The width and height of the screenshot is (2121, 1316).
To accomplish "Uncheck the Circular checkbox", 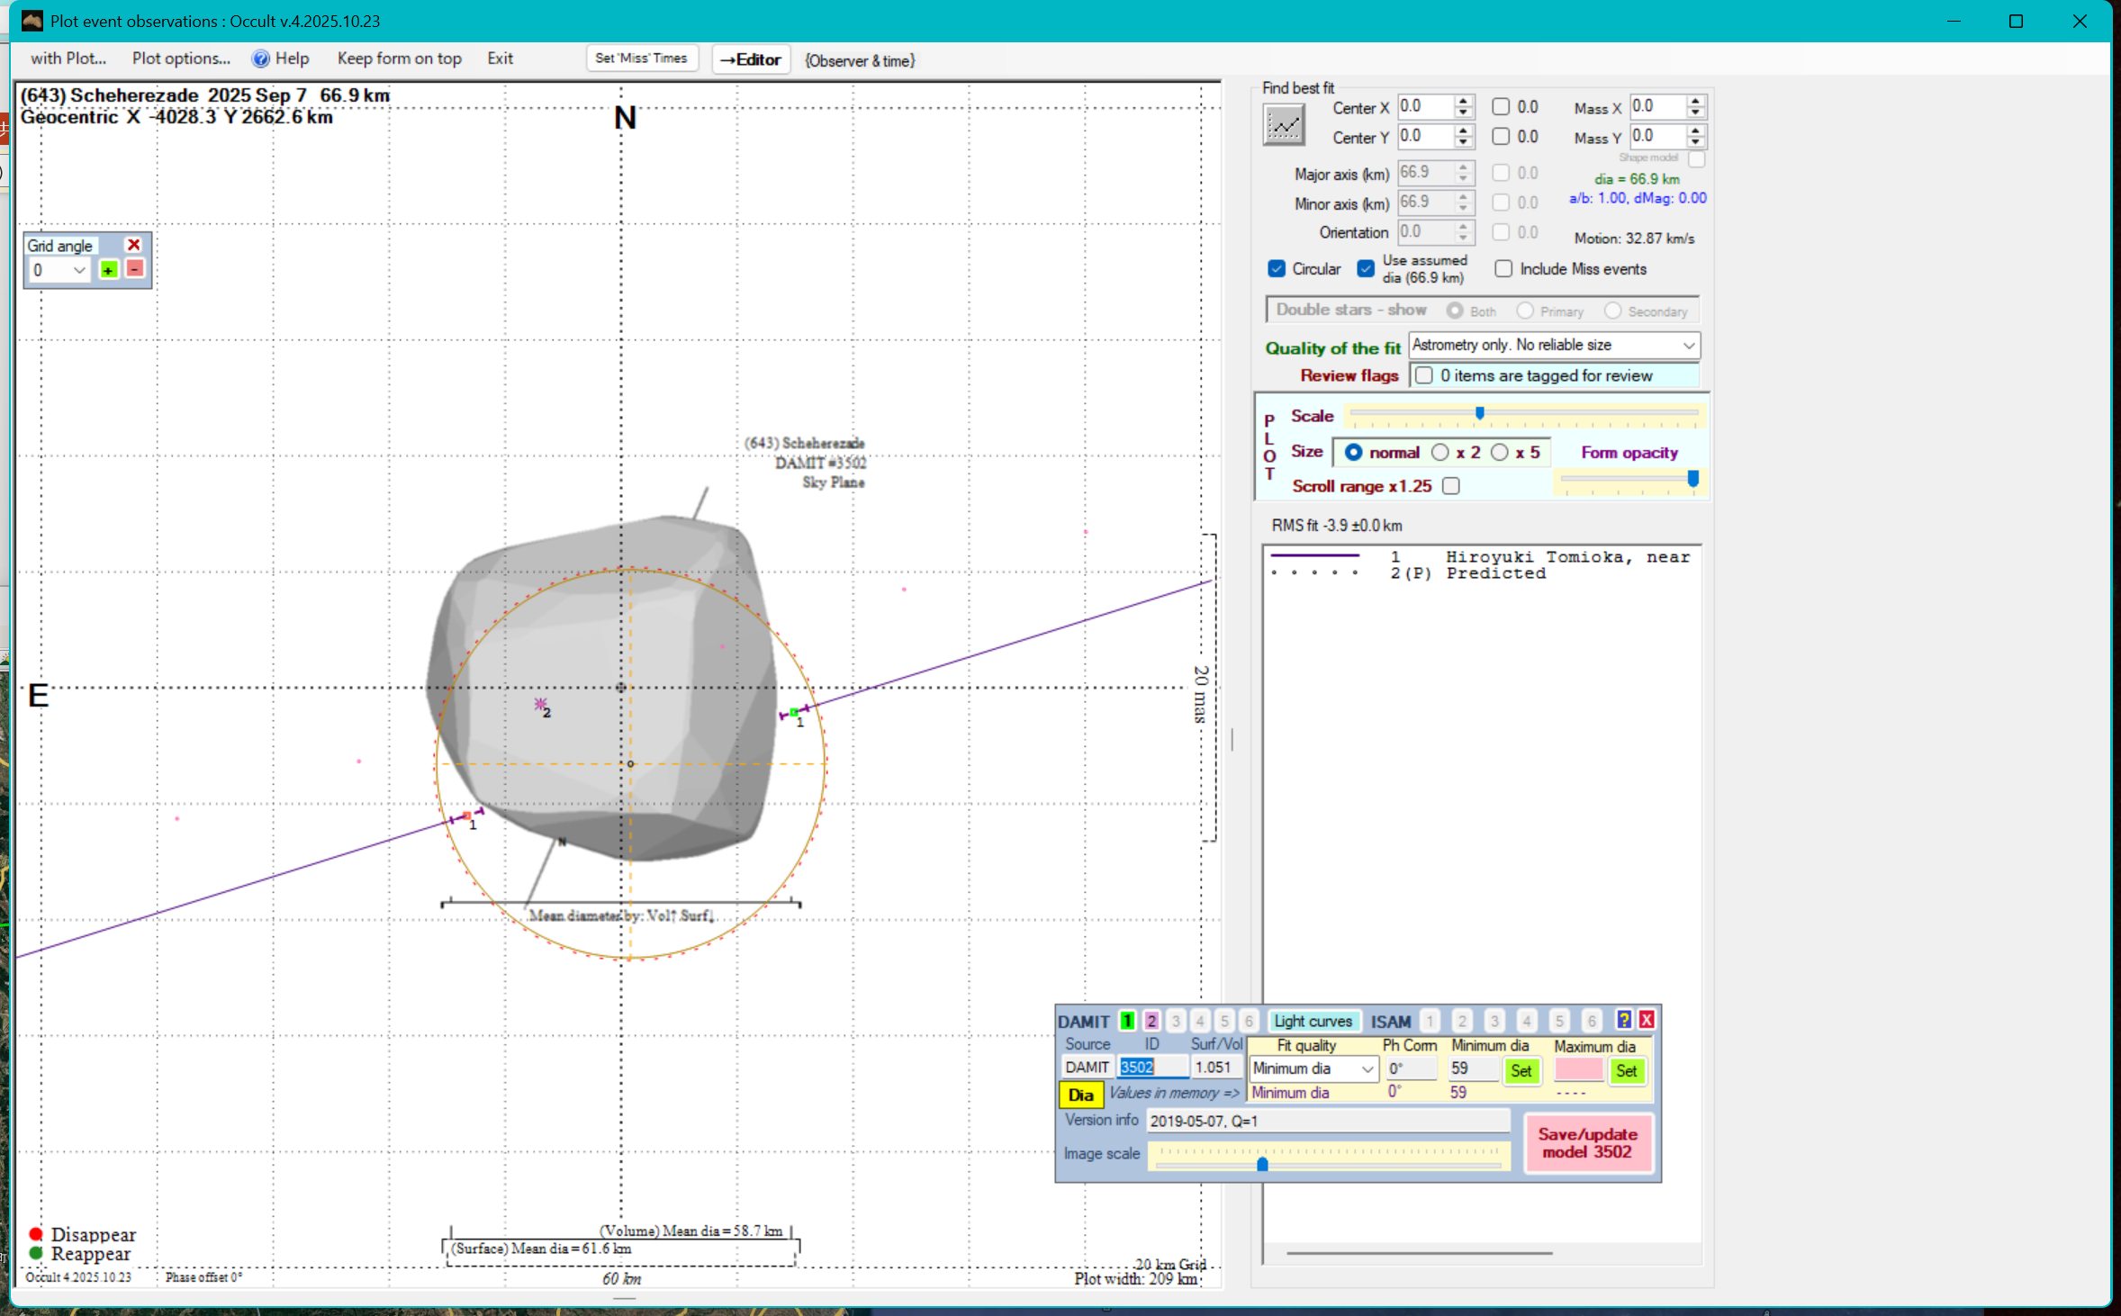I will point(1277,269).
